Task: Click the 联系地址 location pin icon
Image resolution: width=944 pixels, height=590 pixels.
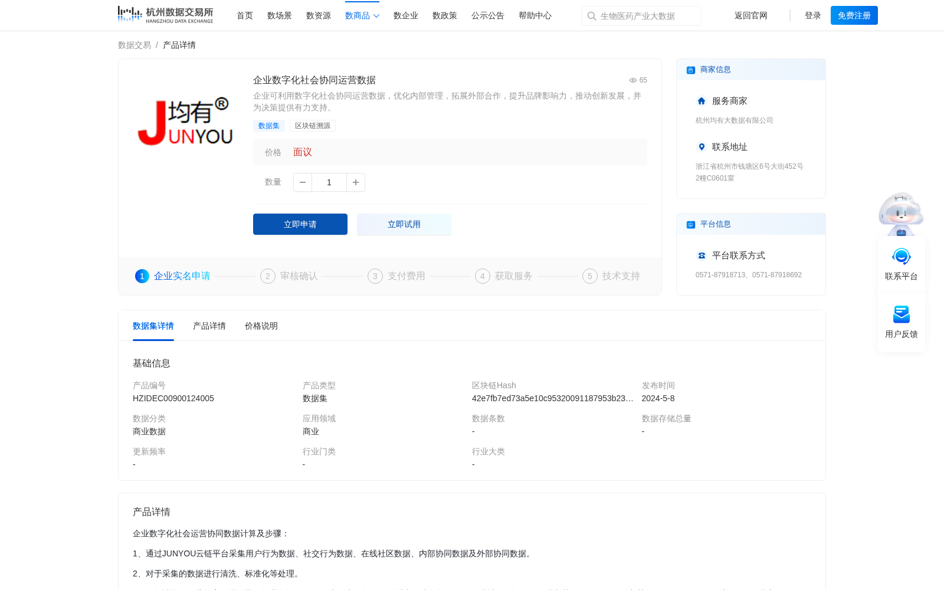Action: (702, 147)
